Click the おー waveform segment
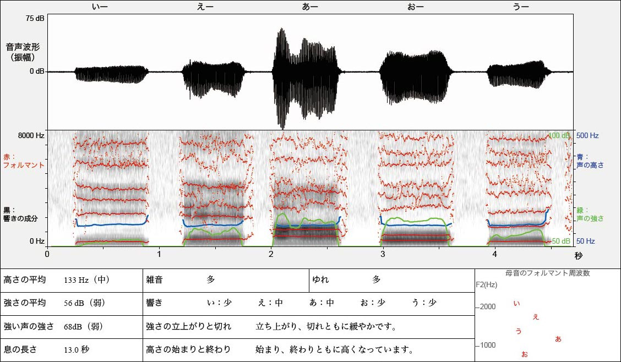621x362 pixels. [416, 72]
